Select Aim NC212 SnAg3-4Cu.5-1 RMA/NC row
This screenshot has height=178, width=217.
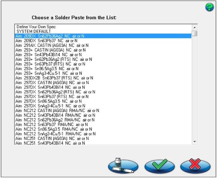(103, 134)
